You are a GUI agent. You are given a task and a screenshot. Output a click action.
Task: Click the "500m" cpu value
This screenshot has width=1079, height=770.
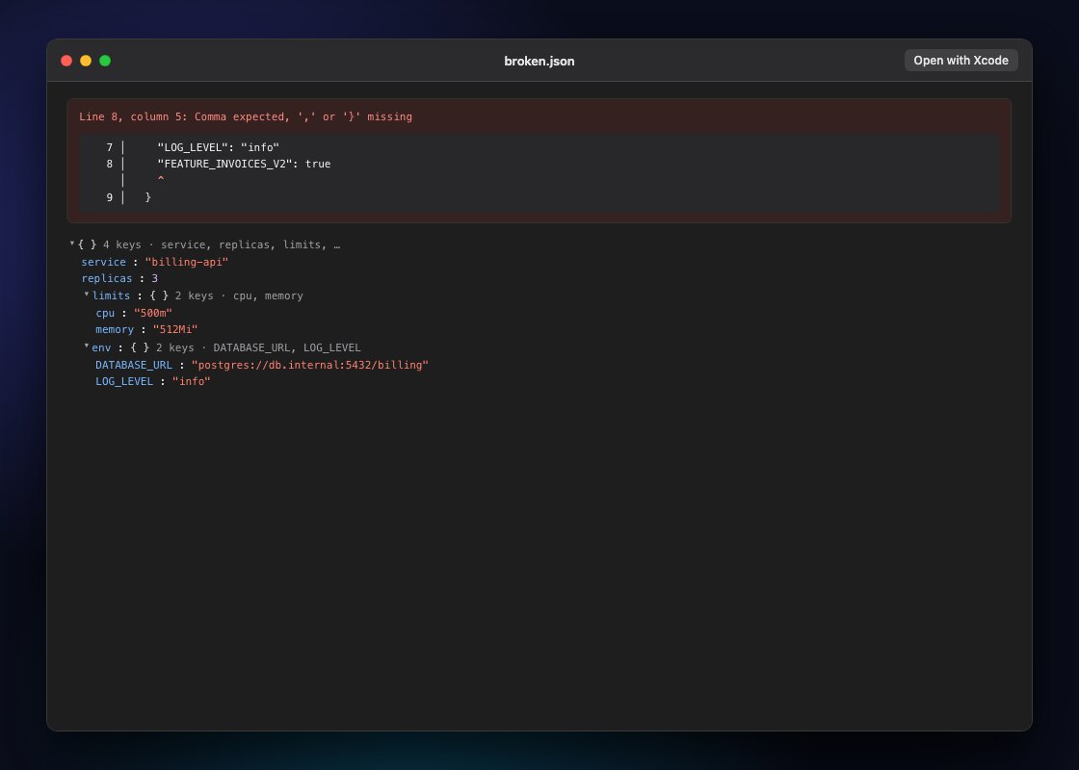coord(153,313)
